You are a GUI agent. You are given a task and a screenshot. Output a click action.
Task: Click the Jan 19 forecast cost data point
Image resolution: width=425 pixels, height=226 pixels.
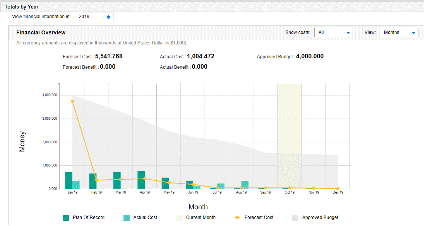72,101
